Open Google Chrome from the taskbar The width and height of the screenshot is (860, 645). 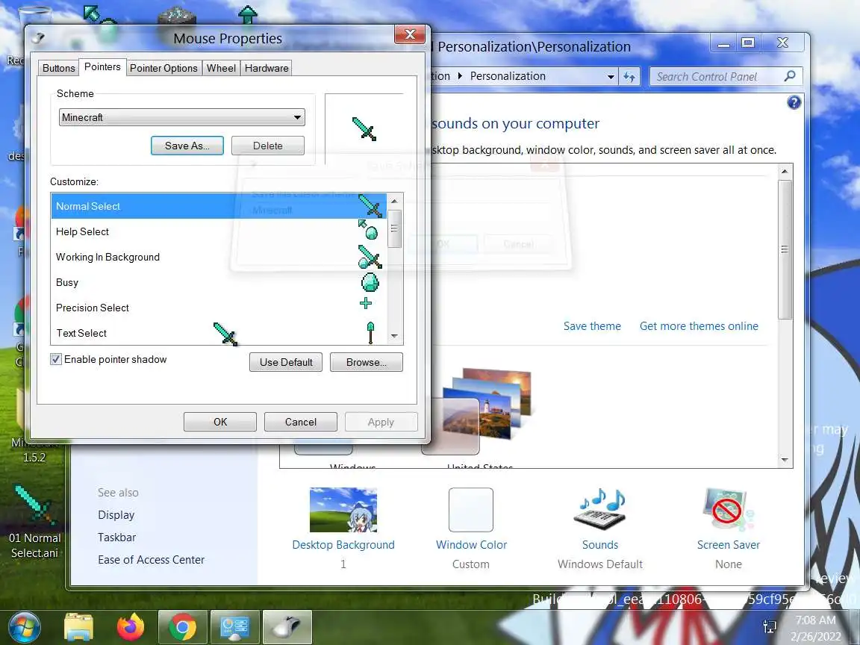(x=183, y=627)
